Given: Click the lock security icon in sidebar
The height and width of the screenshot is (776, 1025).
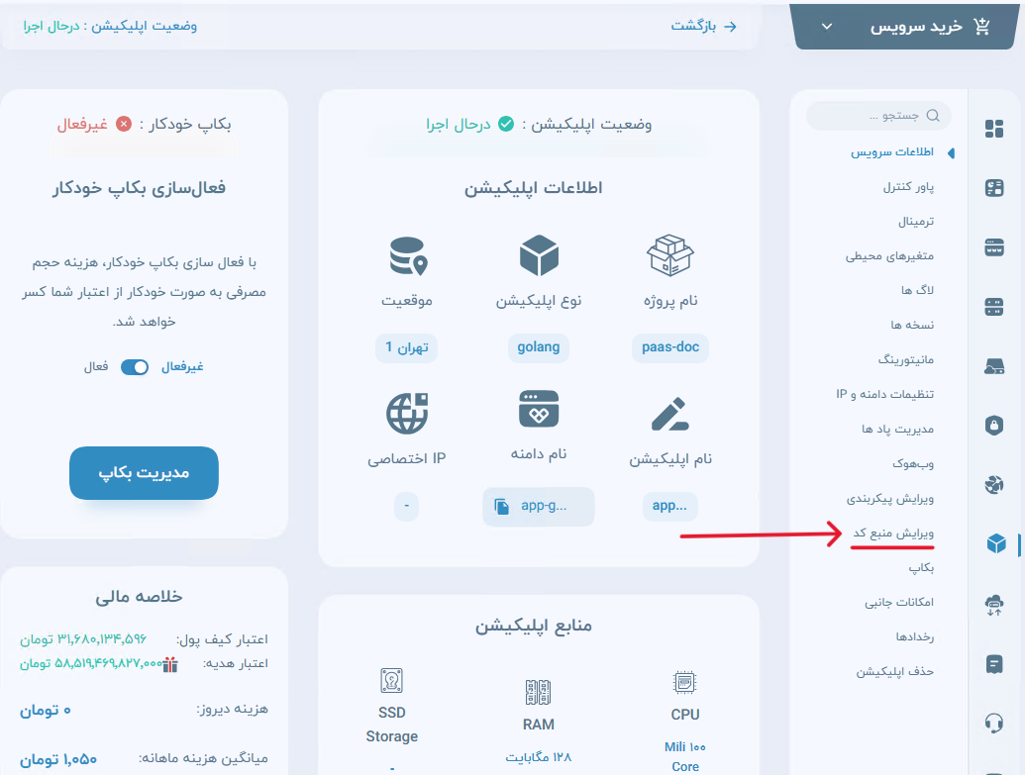Looking at the screenshot, I should click(x=994, y=426).
